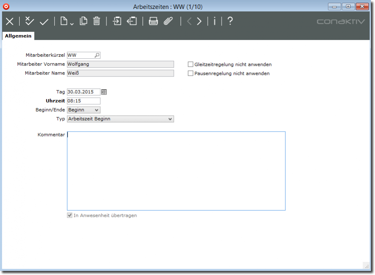Toggle 'In Anwesenheit übertragen' checkbox
The height and width of the screenshot is (275, 375).
pyautogui.click(x=70, y=216)
